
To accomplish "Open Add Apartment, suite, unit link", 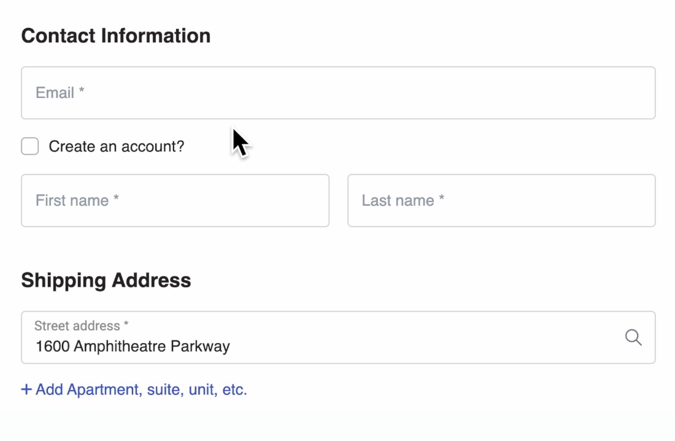I will point(134,390).
